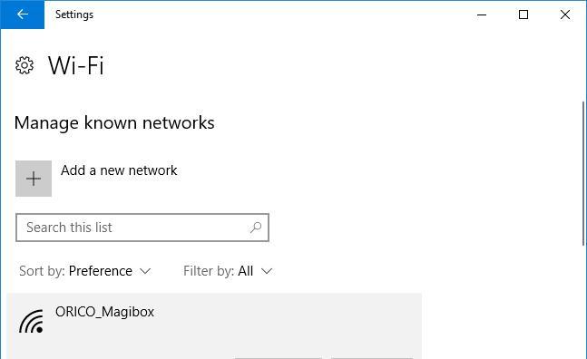Open the Sort by Preference dropdown

(x=85, y=271)
